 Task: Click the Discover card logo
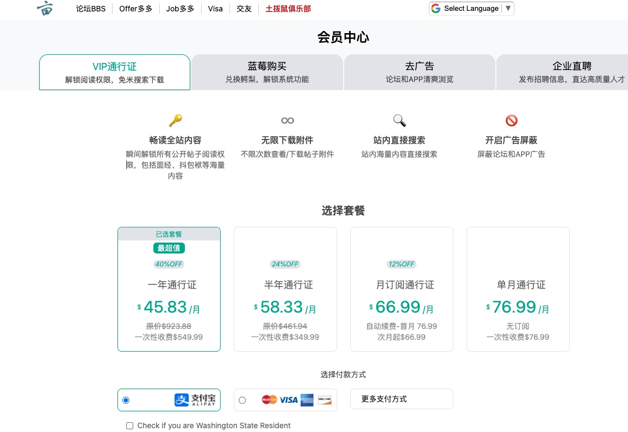point(325,400)
